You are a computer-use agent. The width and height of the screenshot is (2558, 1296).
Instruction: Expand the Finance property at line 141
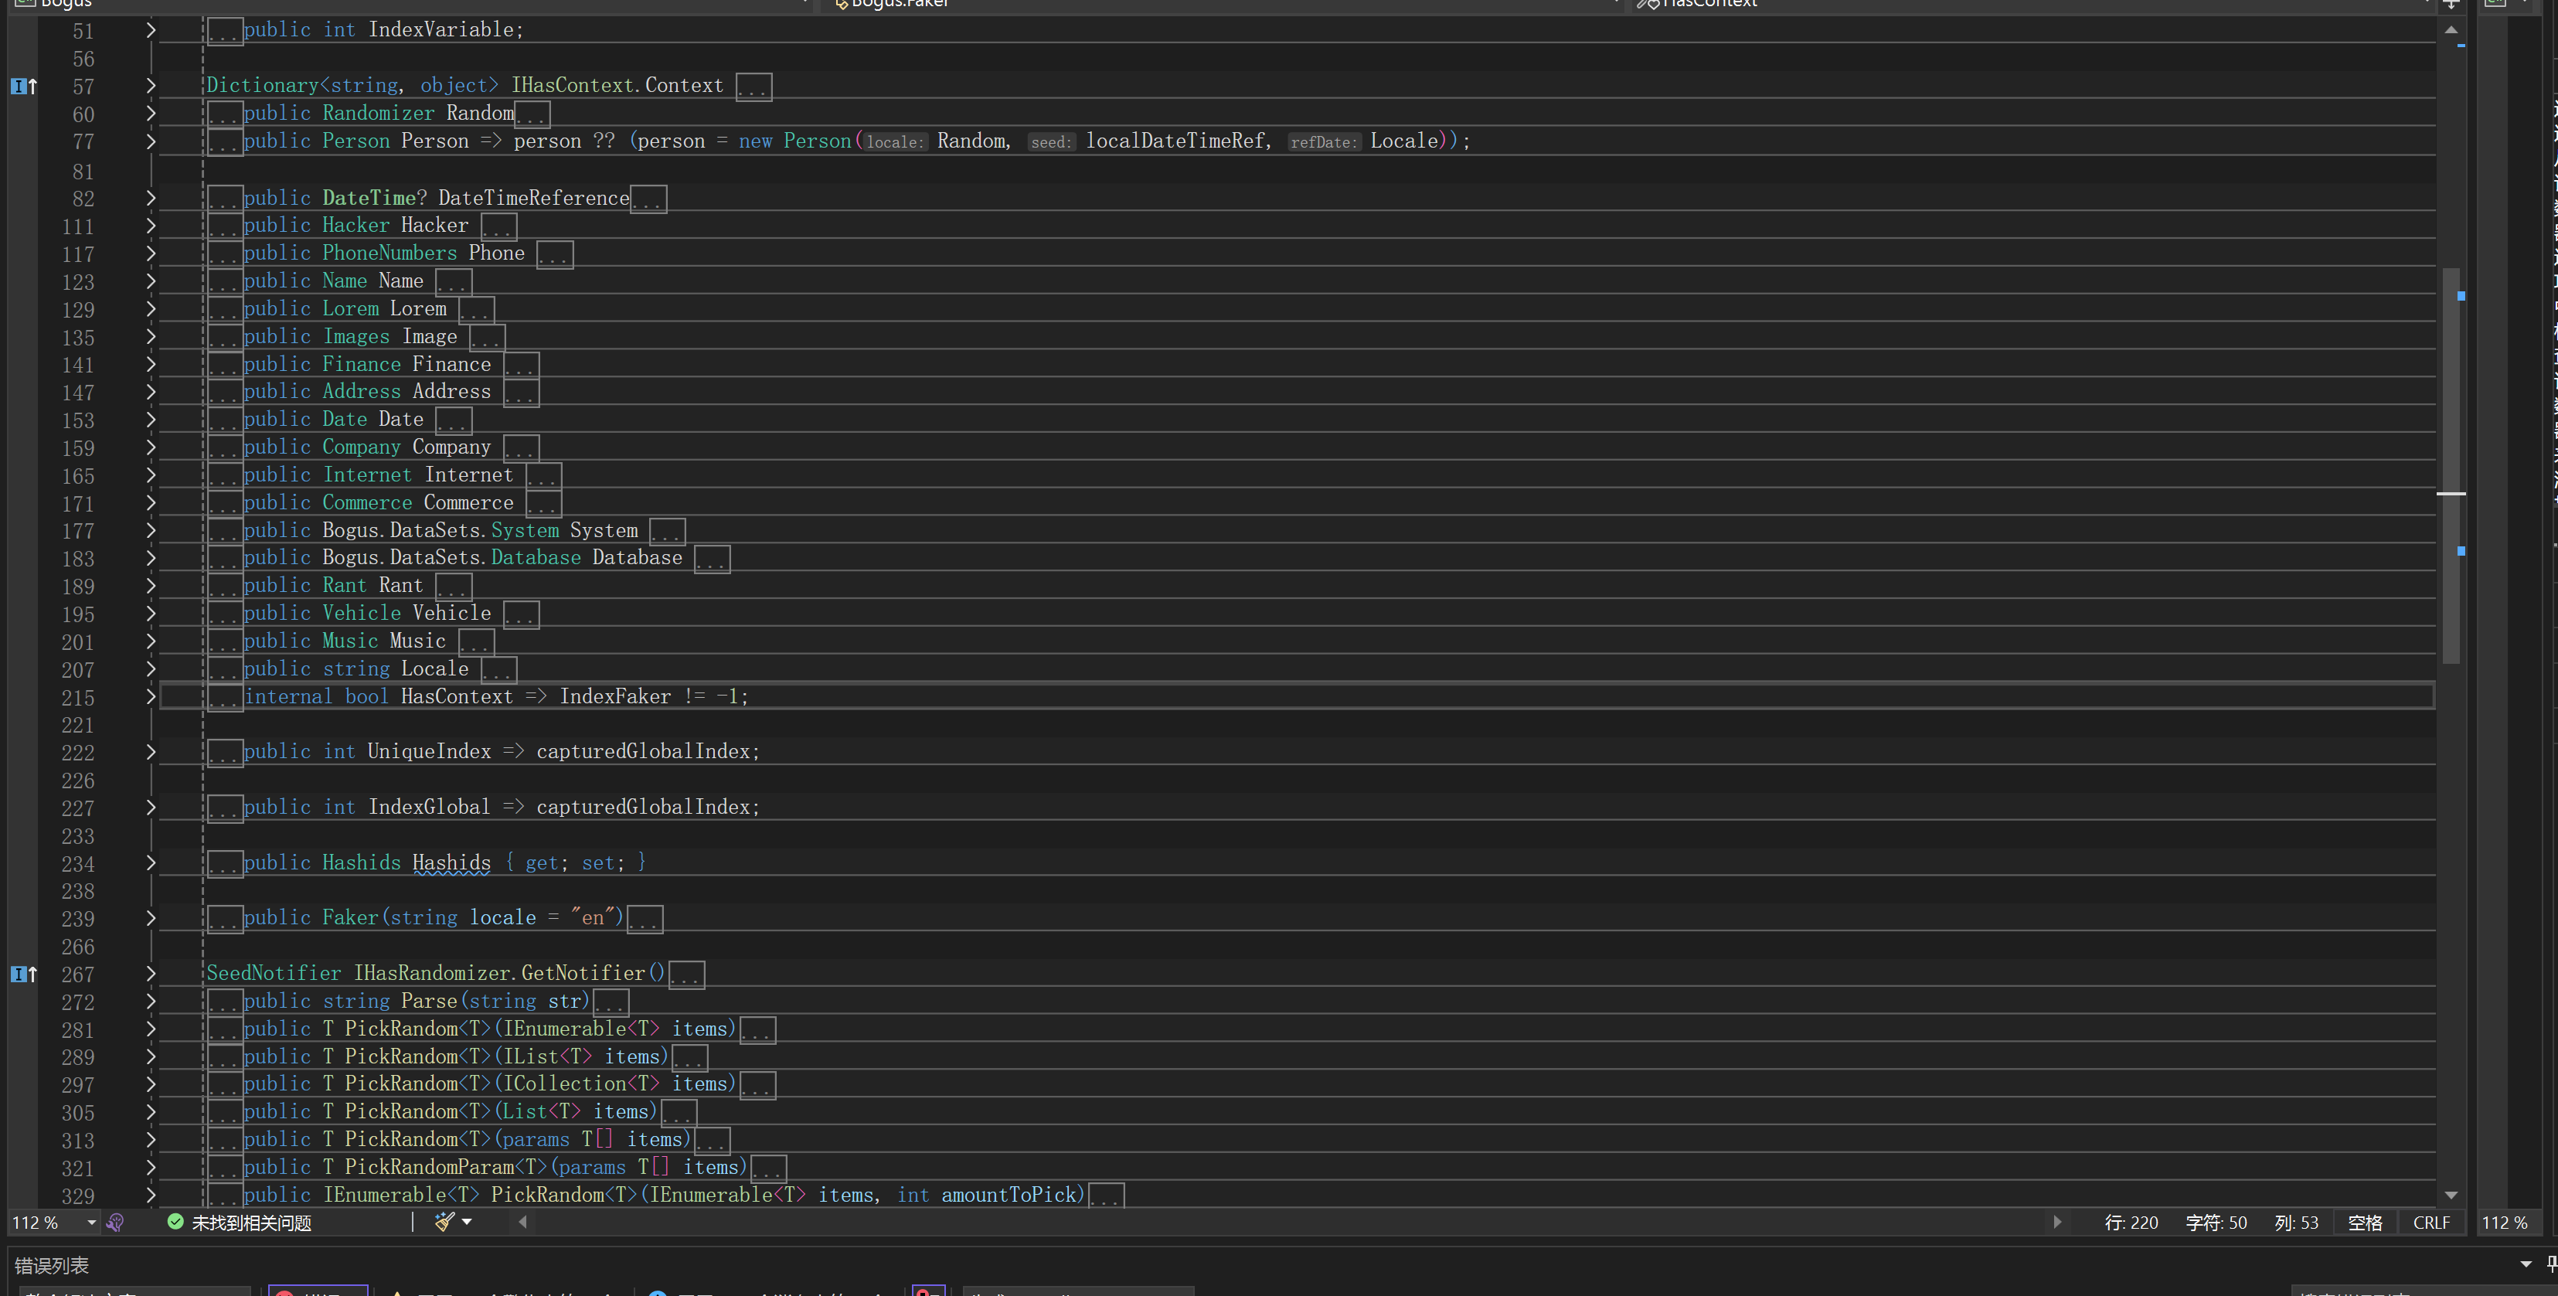(151, 365)
